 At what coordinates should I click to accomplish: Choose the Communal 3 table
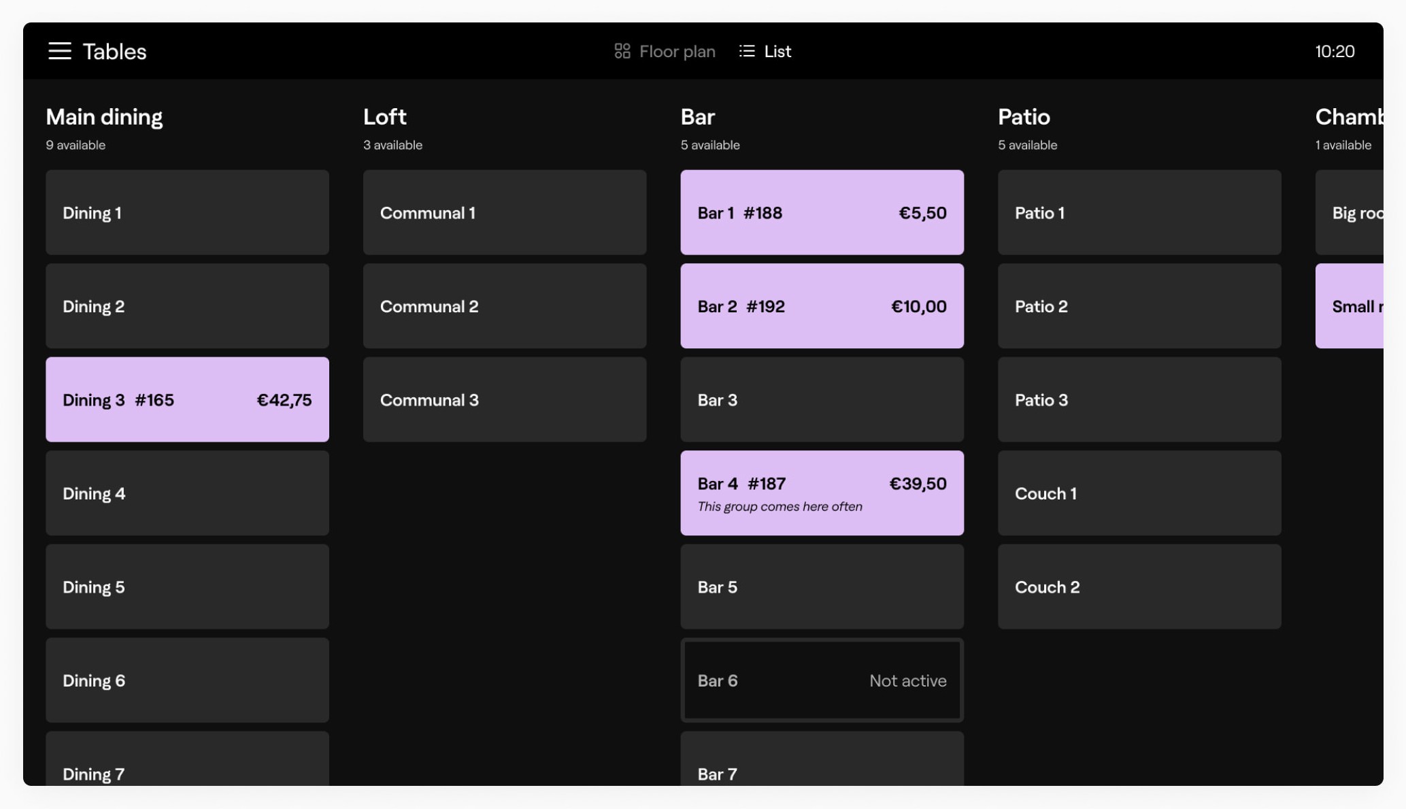[x=505, y=399]
